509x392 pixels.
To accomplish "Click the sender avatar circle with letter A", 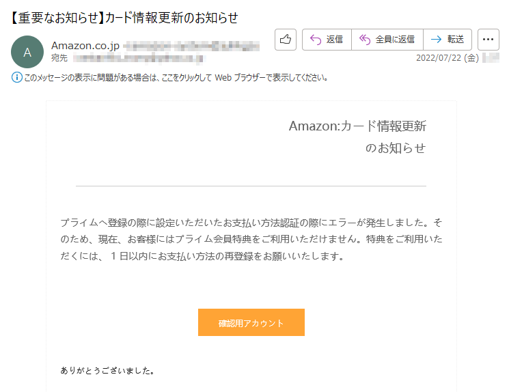I will coord(27,52).
